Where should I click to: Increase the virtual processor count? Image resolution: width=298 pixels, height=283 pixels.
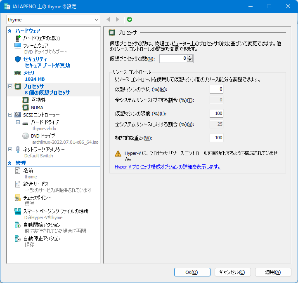click(190, 57)
